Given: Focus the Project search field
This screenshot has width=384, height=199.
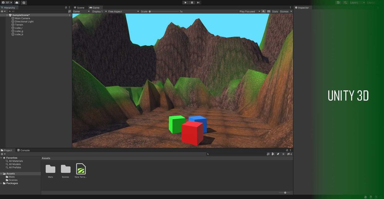Looking at the screenshot, I should coord(236,154).
